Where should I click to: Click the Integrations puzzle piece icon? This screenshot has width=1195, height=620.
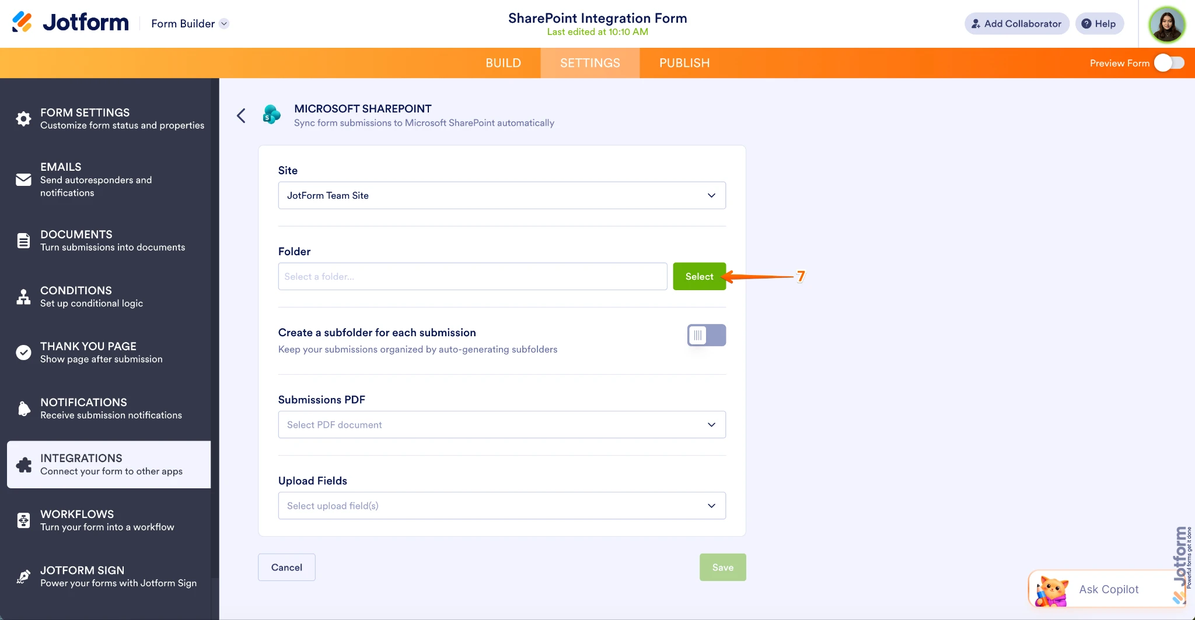coord(23,464)
